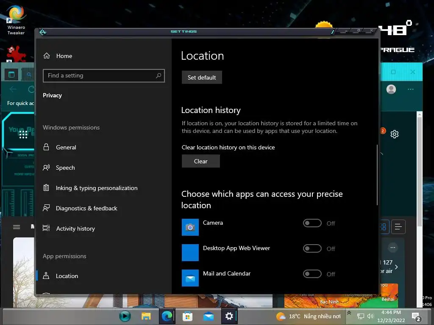Screen dimensions: 434x325
Task: Focus the Find a setting search box
Action: (x=104, y=76)
